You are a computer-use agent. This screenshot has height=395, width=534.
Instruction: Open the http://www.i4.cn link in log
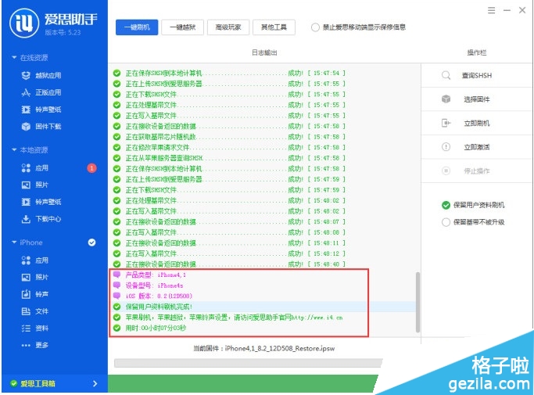317,318
